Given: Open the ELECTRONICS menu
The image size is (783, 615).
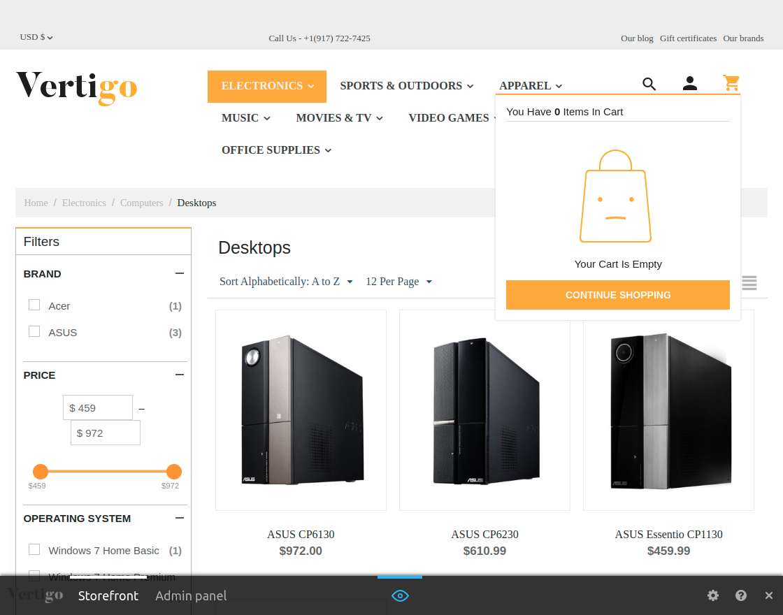Looking at the screenshot, I should pyautogui.click(x=266, y=86).
